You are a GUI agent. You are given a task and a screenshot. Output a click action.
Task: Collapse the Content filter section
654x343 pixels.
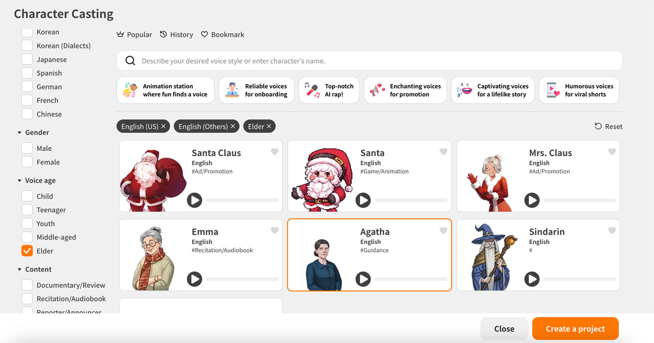coord(20,269)
